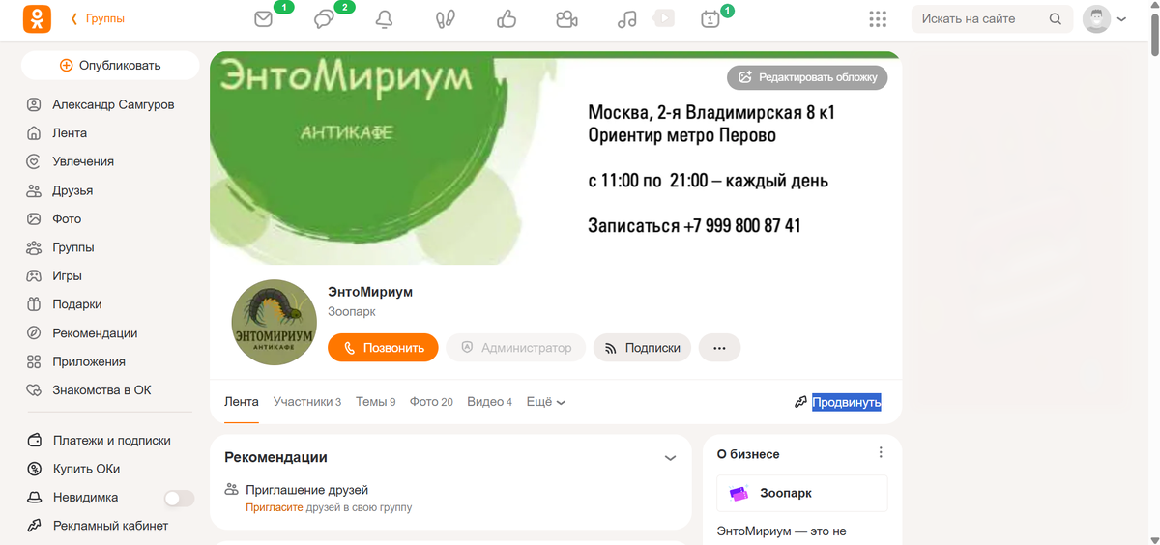
Task: Open the thumbs-up events icon
Action: point(507,19)
